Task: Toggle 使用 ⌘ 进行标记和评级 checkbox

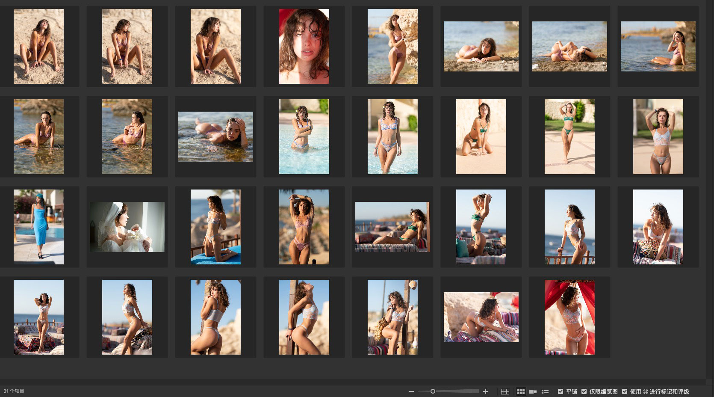Action: coord(625,391)
